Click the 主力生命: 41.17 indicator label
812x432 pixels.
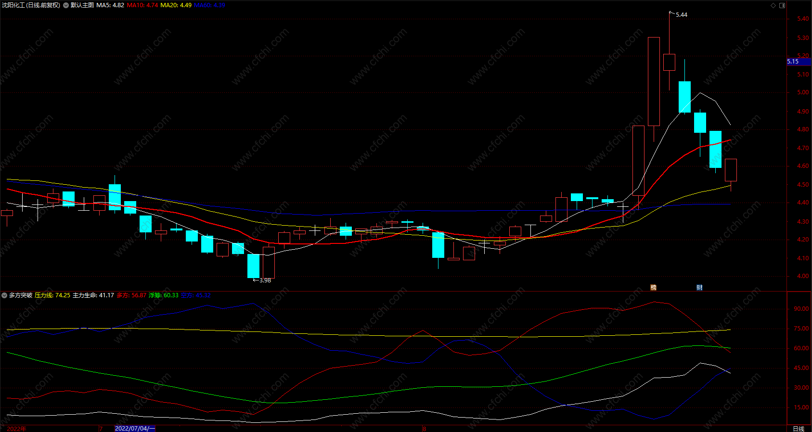pyautogui.click(x=93, y=295)
